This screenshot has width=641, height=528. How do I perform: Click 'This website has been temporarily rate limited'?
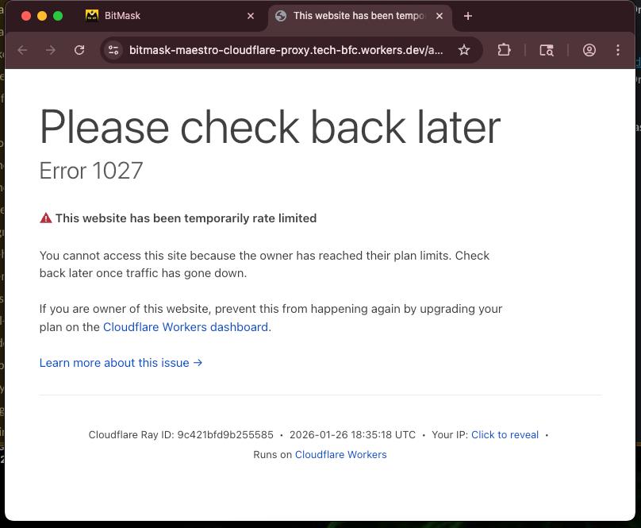[186, 218]
